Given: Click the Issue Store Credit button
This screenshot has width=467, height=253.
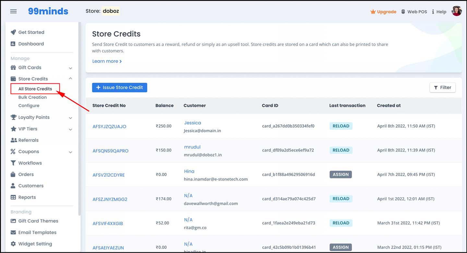Looking at the screenshot, I should pos(120,88).
